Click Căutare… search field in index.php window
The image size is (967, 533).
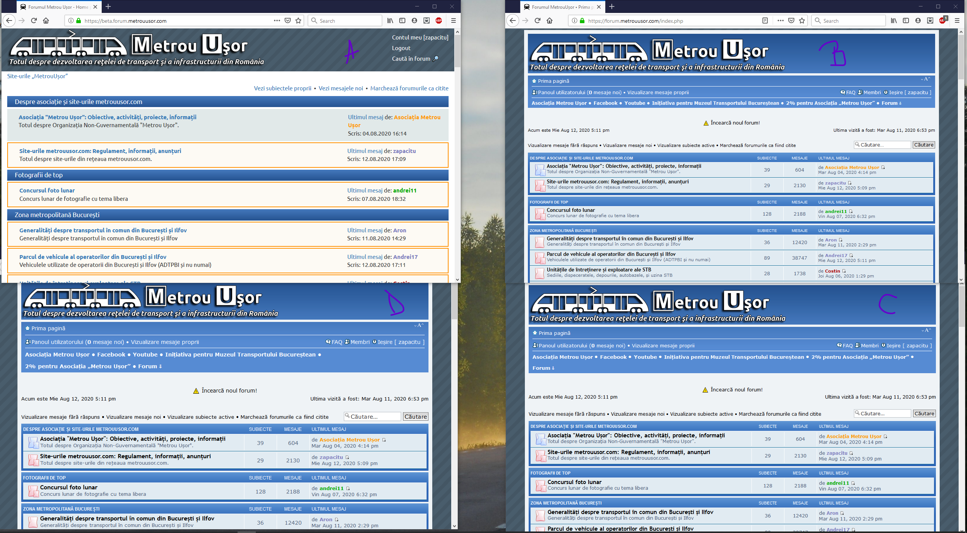[x=882, y=145]
